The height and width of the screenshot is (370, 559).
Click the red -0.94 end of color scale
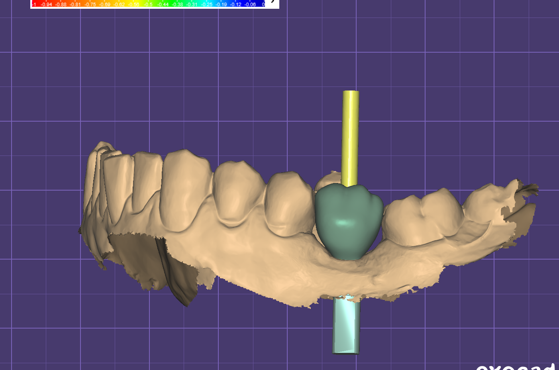pyautogui.click(x=46, y=4)
